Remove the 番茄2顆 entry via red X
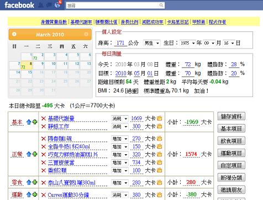 tap(44, 170)
